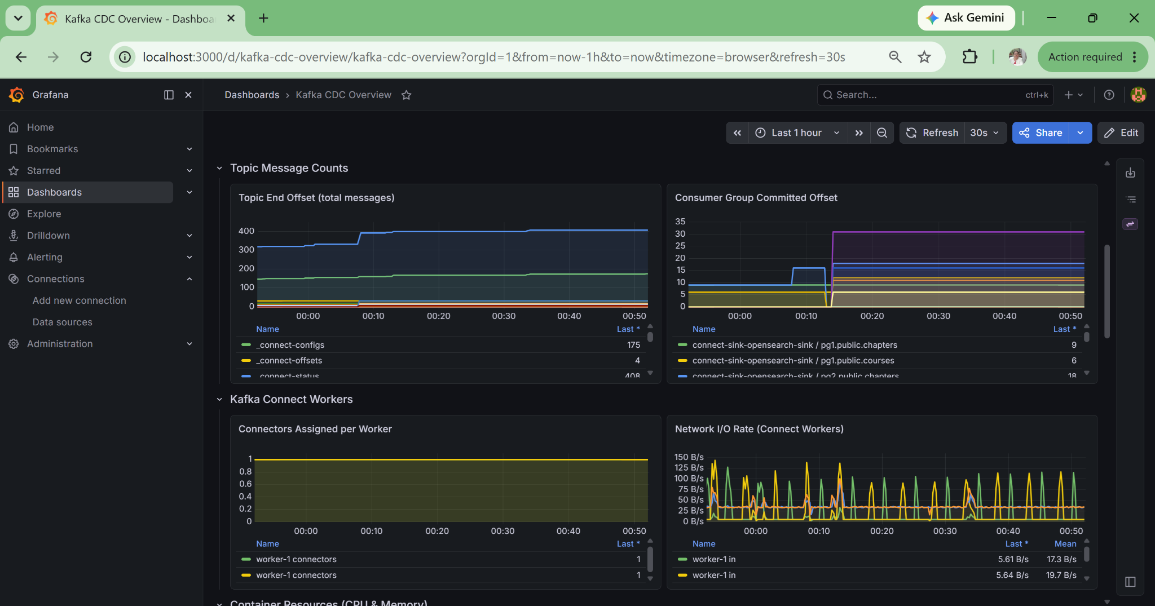Star the Kafka CDC Overview dashboard
Viewport: 1155px width, 606px height.
pyautogui.click(x=406, y=95)
